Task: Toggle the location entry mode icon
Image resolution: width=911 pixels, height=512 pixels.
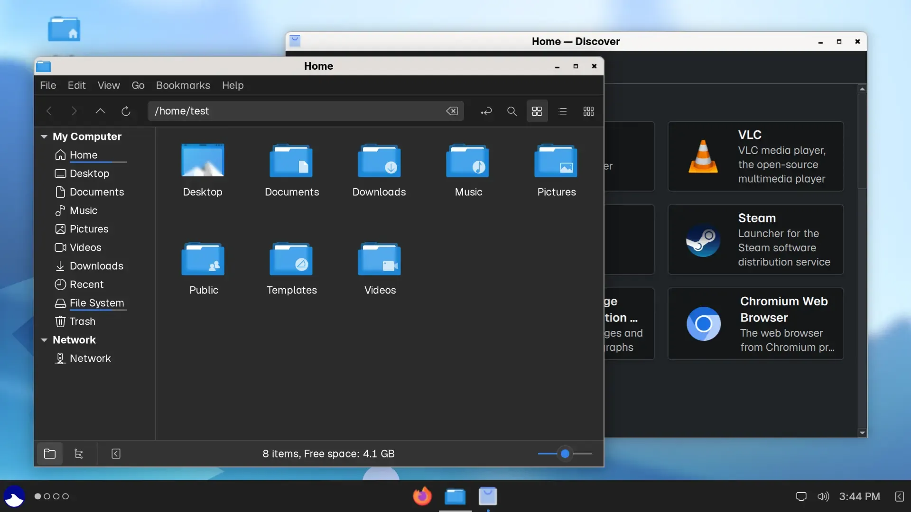Action: [x=486, y=111]
